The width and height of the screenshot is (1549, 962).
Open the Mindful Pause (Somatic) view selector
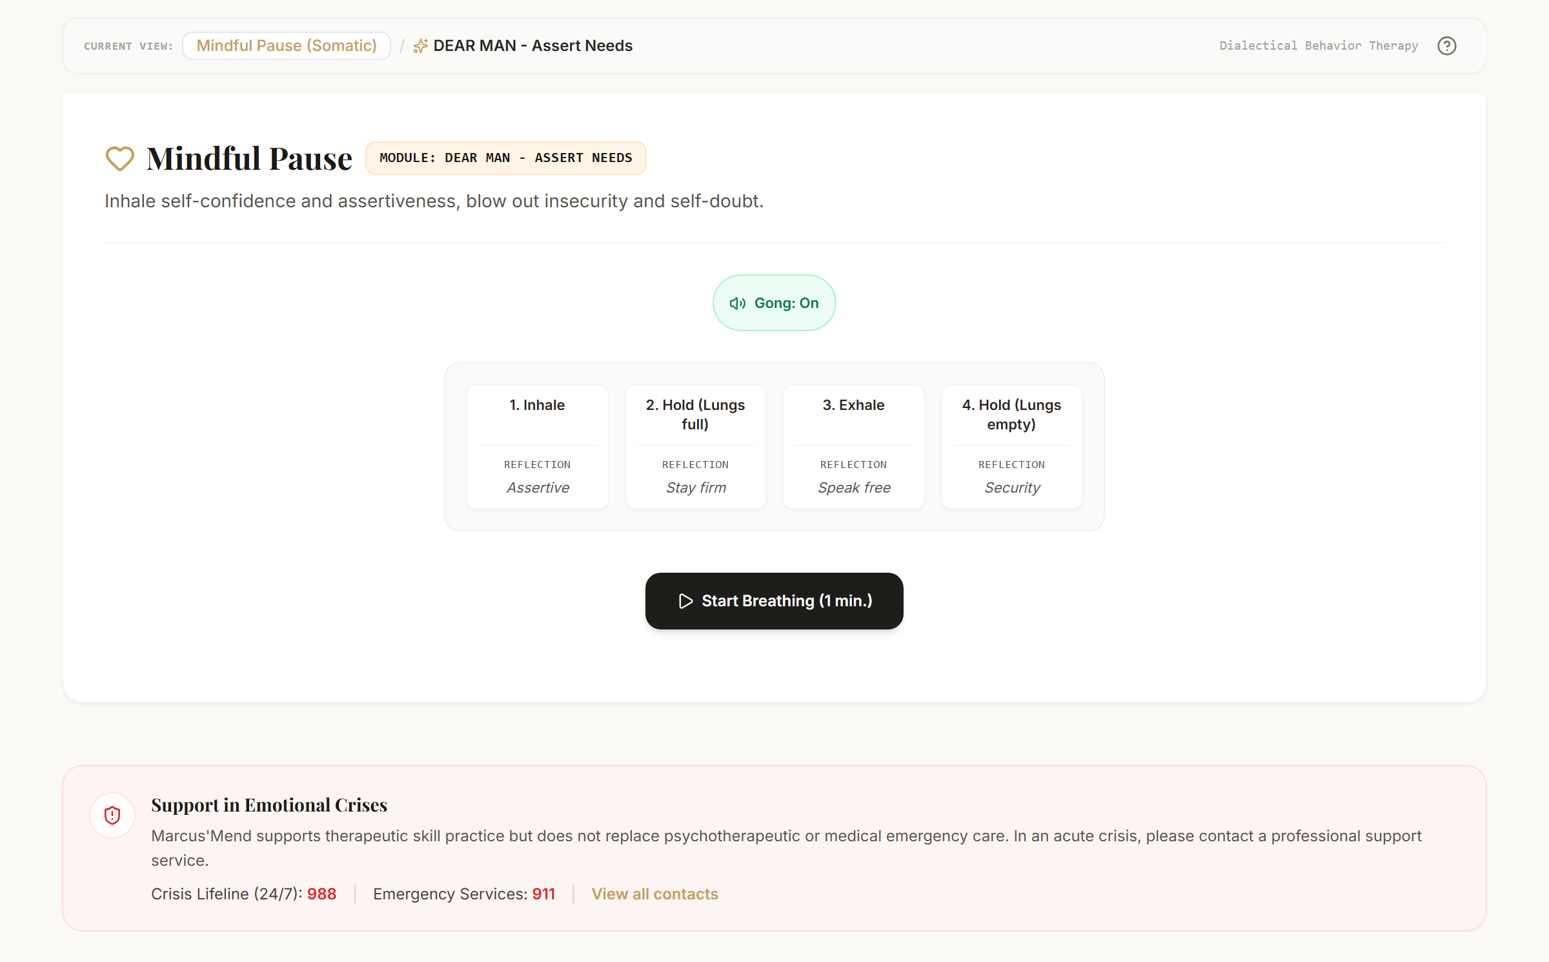287,46
